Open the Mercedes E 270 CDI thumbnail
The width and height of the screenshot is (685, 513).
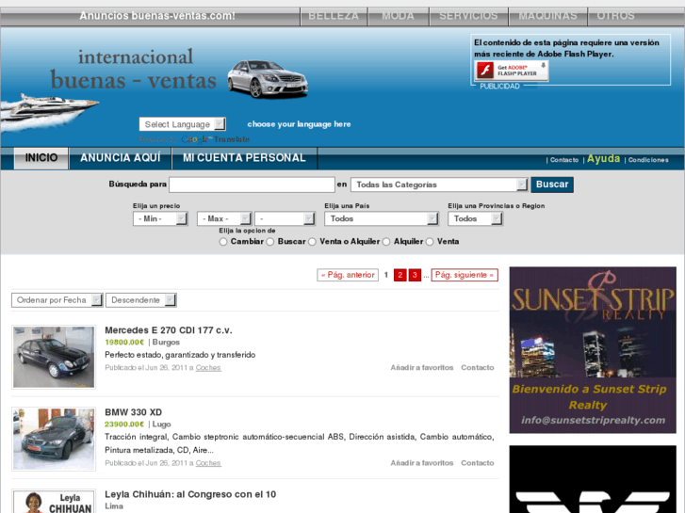tap(54, 357)
